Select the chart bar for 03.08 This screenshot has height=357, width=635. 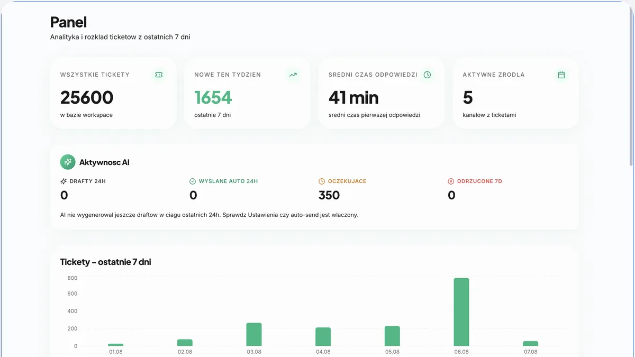[x=254, y=334]
